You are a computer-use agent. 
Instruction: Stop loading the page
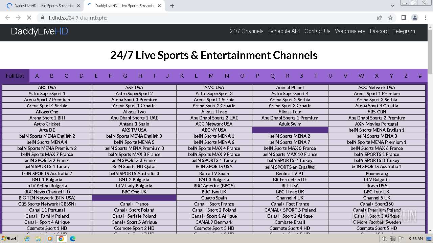coord(29,18)
